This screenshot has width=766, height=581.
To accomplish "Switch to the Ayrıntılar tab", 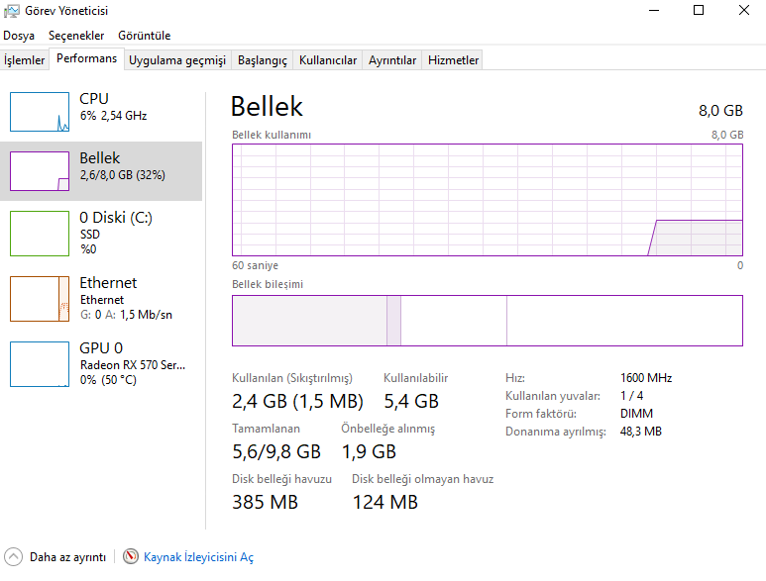I will click(392, 60).
